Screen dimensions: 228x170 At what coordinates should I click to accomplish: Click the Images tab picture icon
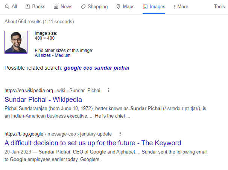[145, 7]
